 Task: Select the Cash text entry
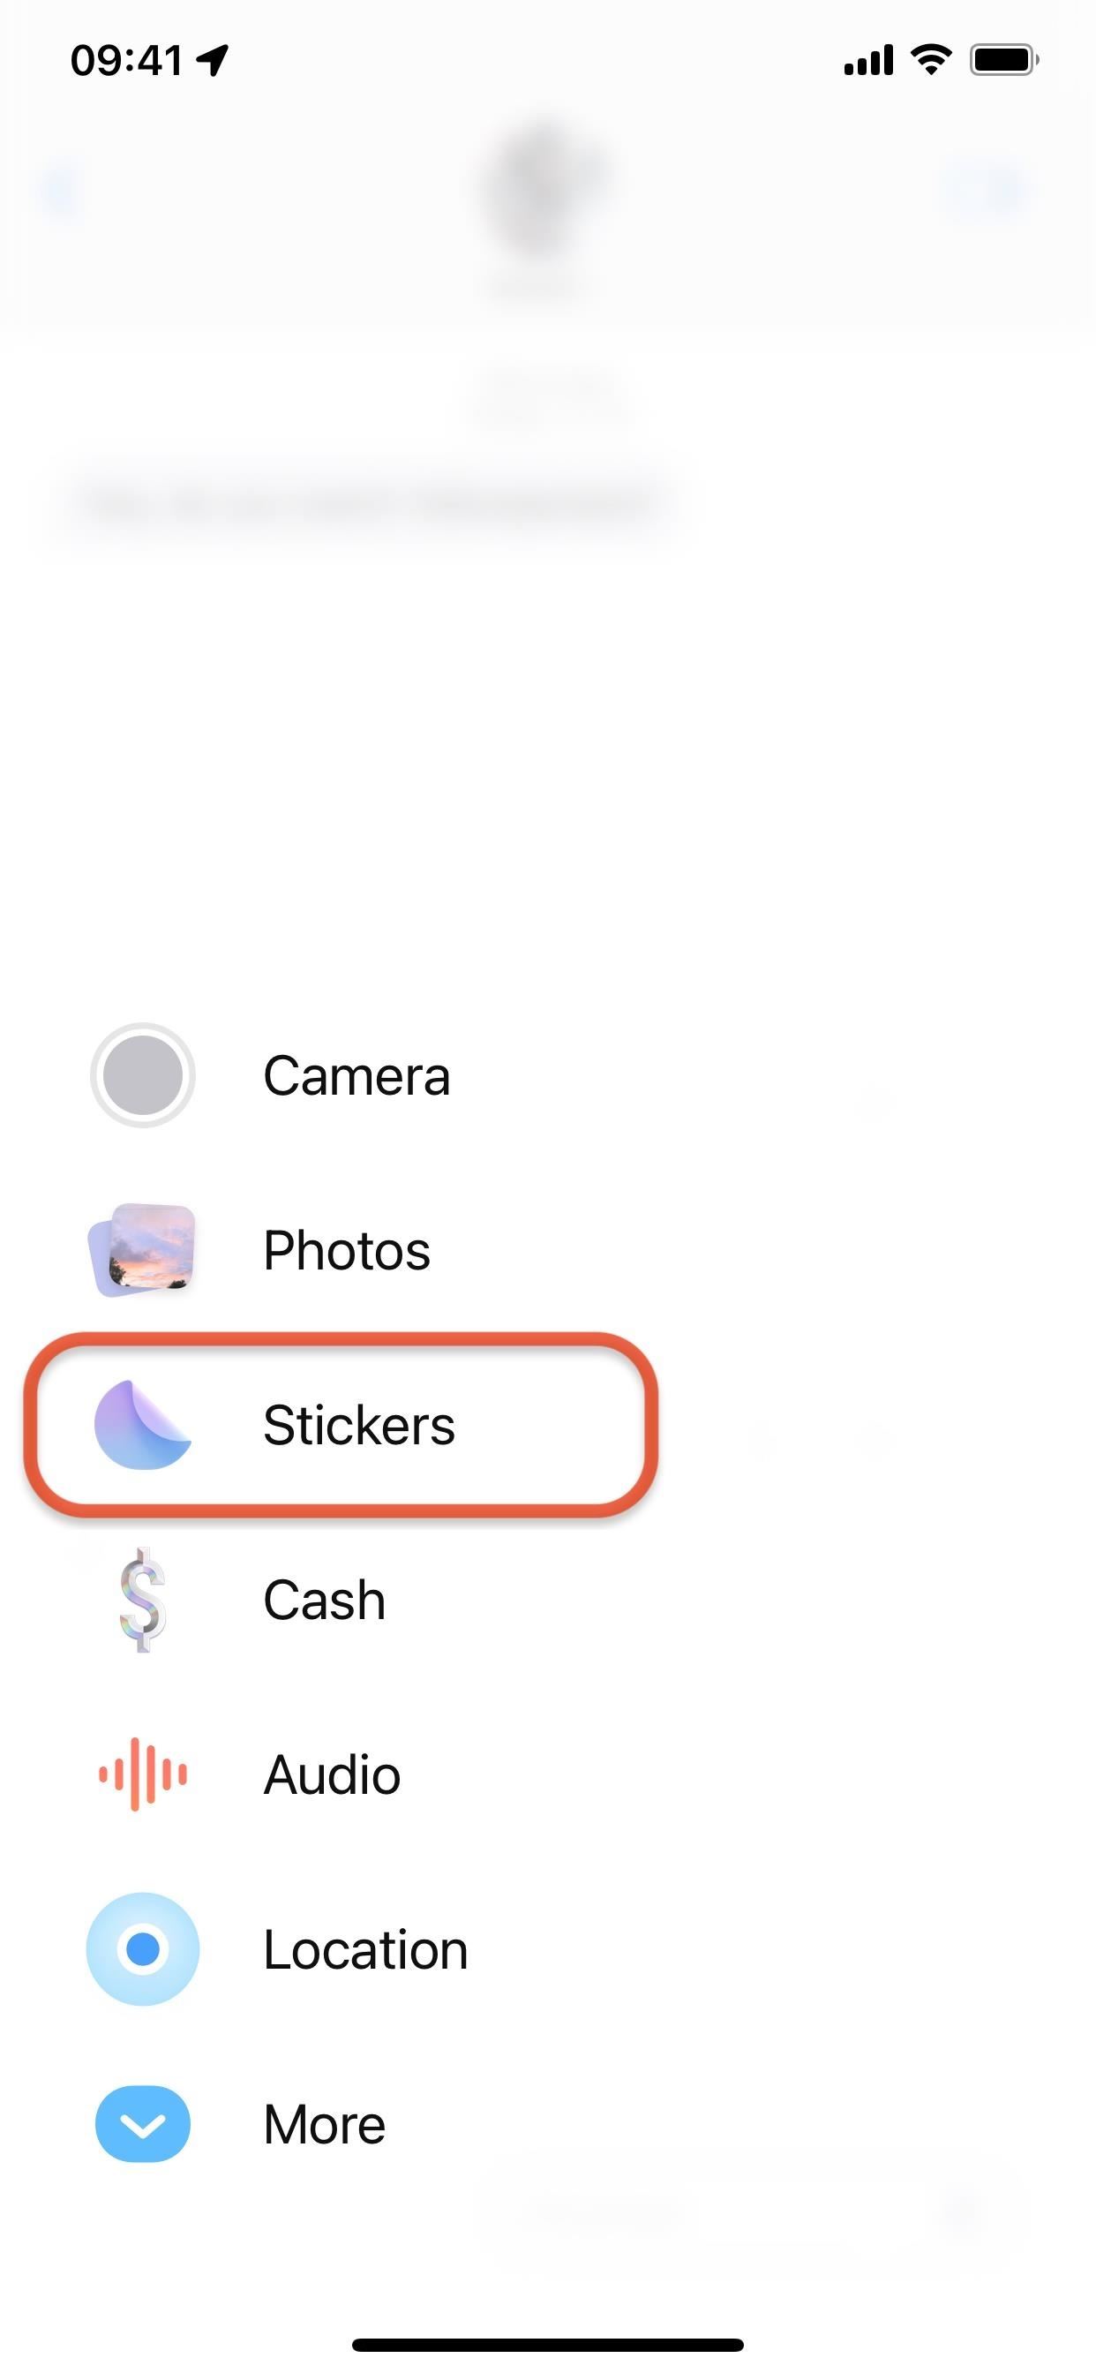[x=324, y=1601]
